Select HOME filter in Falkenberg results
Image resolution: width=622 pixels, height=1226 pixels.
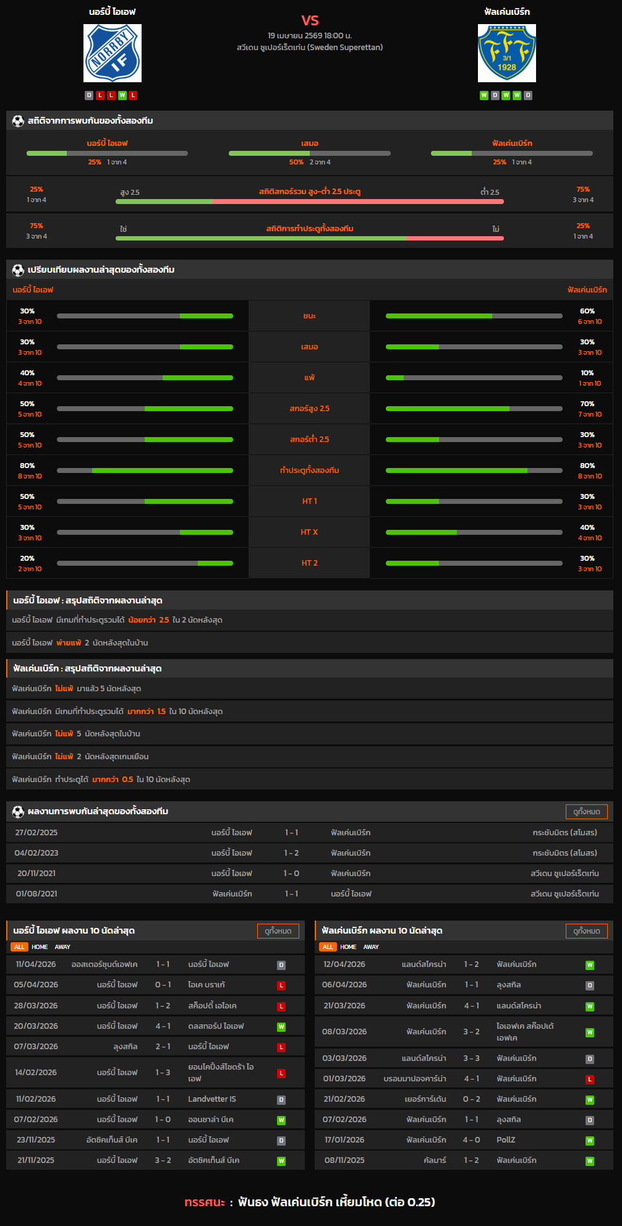348,947
